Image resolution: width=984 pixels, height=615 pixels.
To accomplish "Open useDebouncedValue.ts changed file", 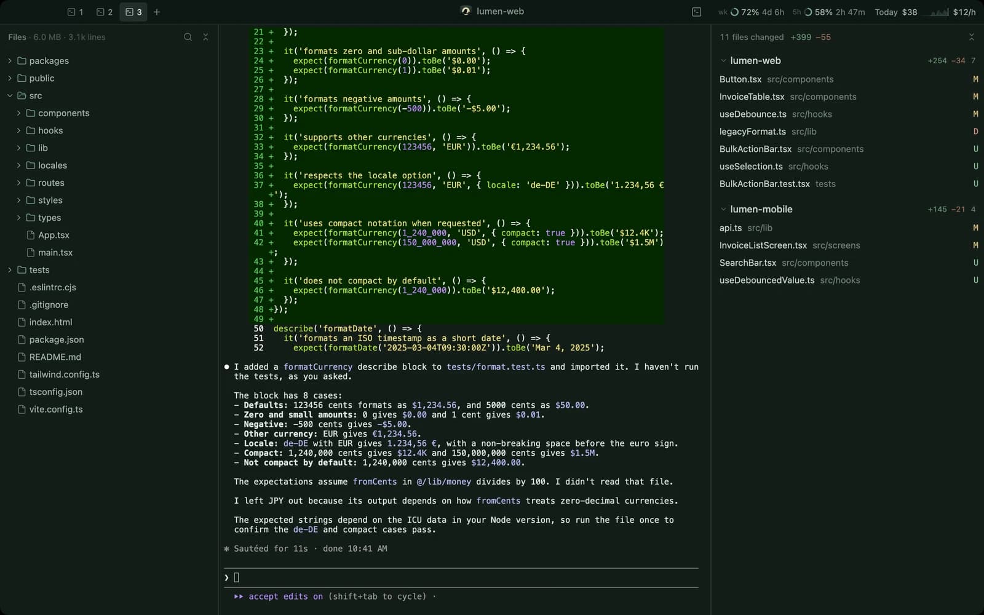I will pyautogui.click(x=848, y=280).
